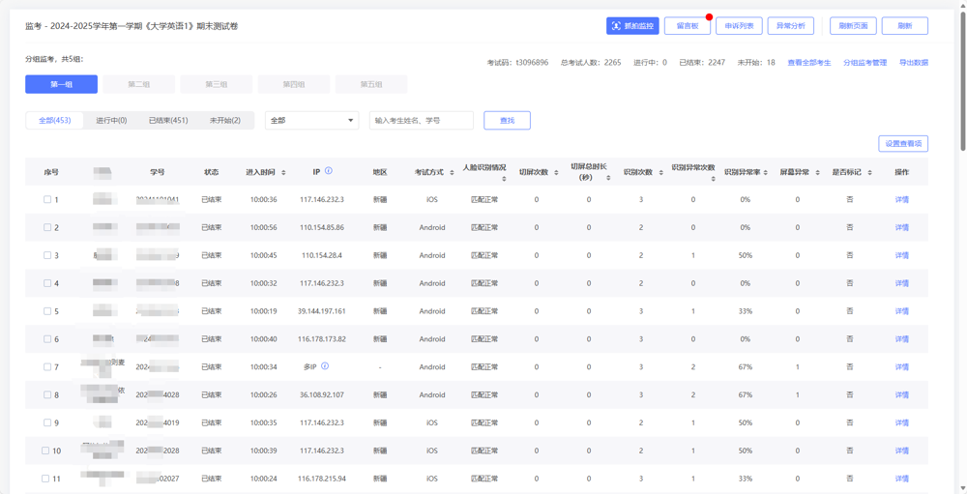Screen dimensions: 967x494
Task: Tick the checkbox for row 6
Action: [x=47, y=339]
